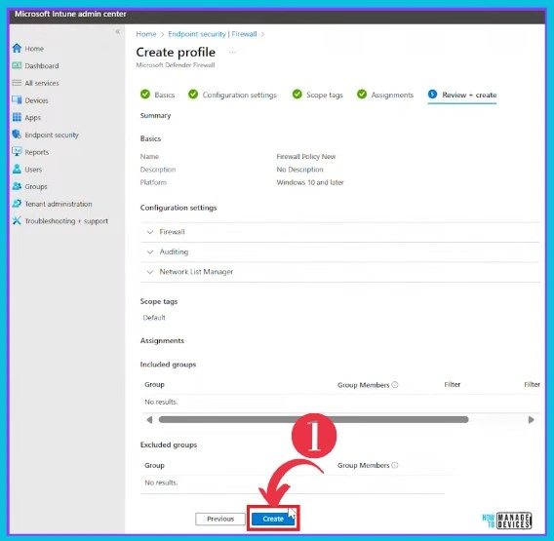Image resolution: width=554 pixels, height=541 pixels.
Task: Expand the Firewall settings section
Action: (340, 232)
